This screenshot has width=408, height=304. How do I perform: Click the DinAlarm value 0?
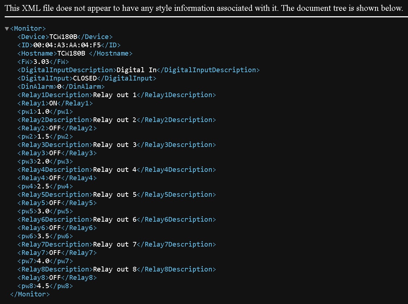[59, 87]
